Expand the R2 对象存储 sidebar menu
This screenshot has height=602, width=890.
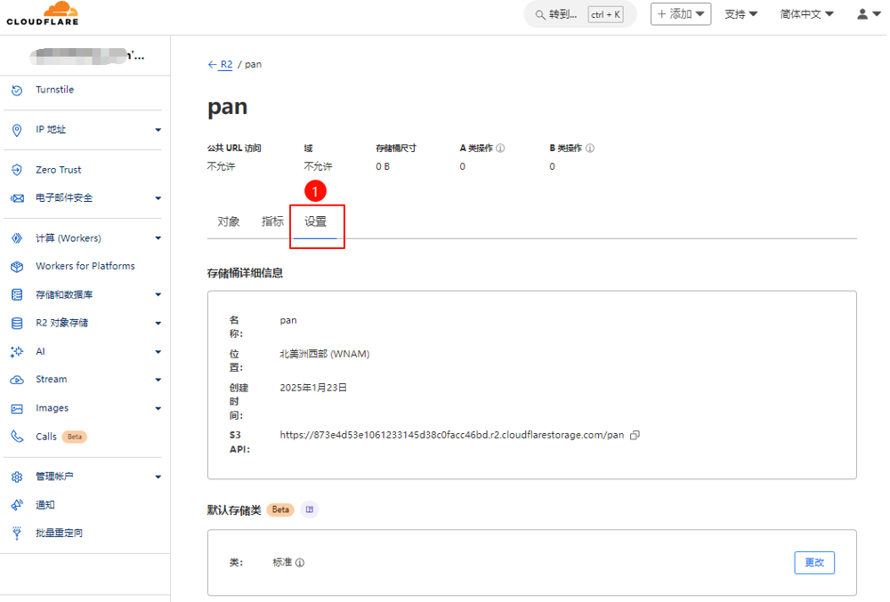pos(158,324)
